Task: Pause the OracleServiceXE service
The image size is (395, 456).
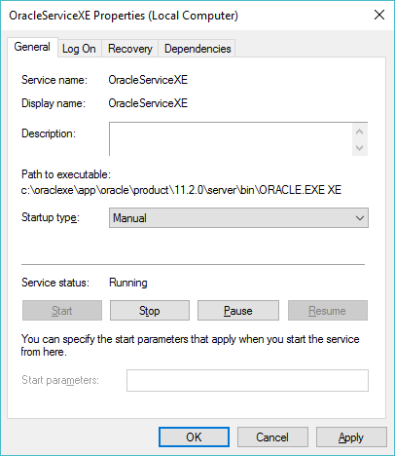Action: [x=238, y=311]
